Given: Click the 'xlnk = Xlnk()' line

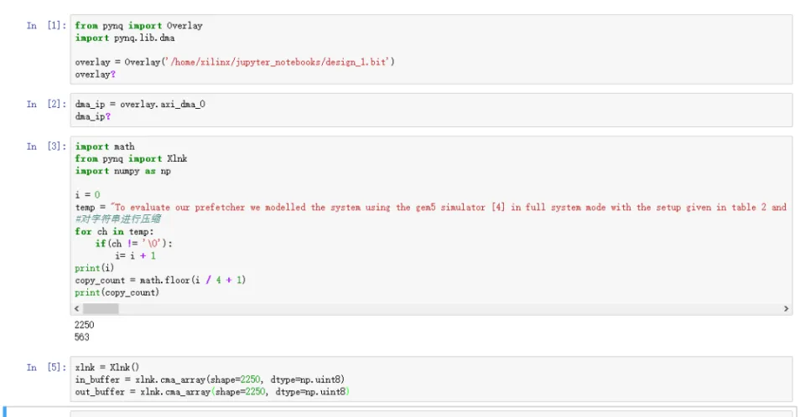Looking at the screenshot, I should pyautogui.click(x=107, y=367).
